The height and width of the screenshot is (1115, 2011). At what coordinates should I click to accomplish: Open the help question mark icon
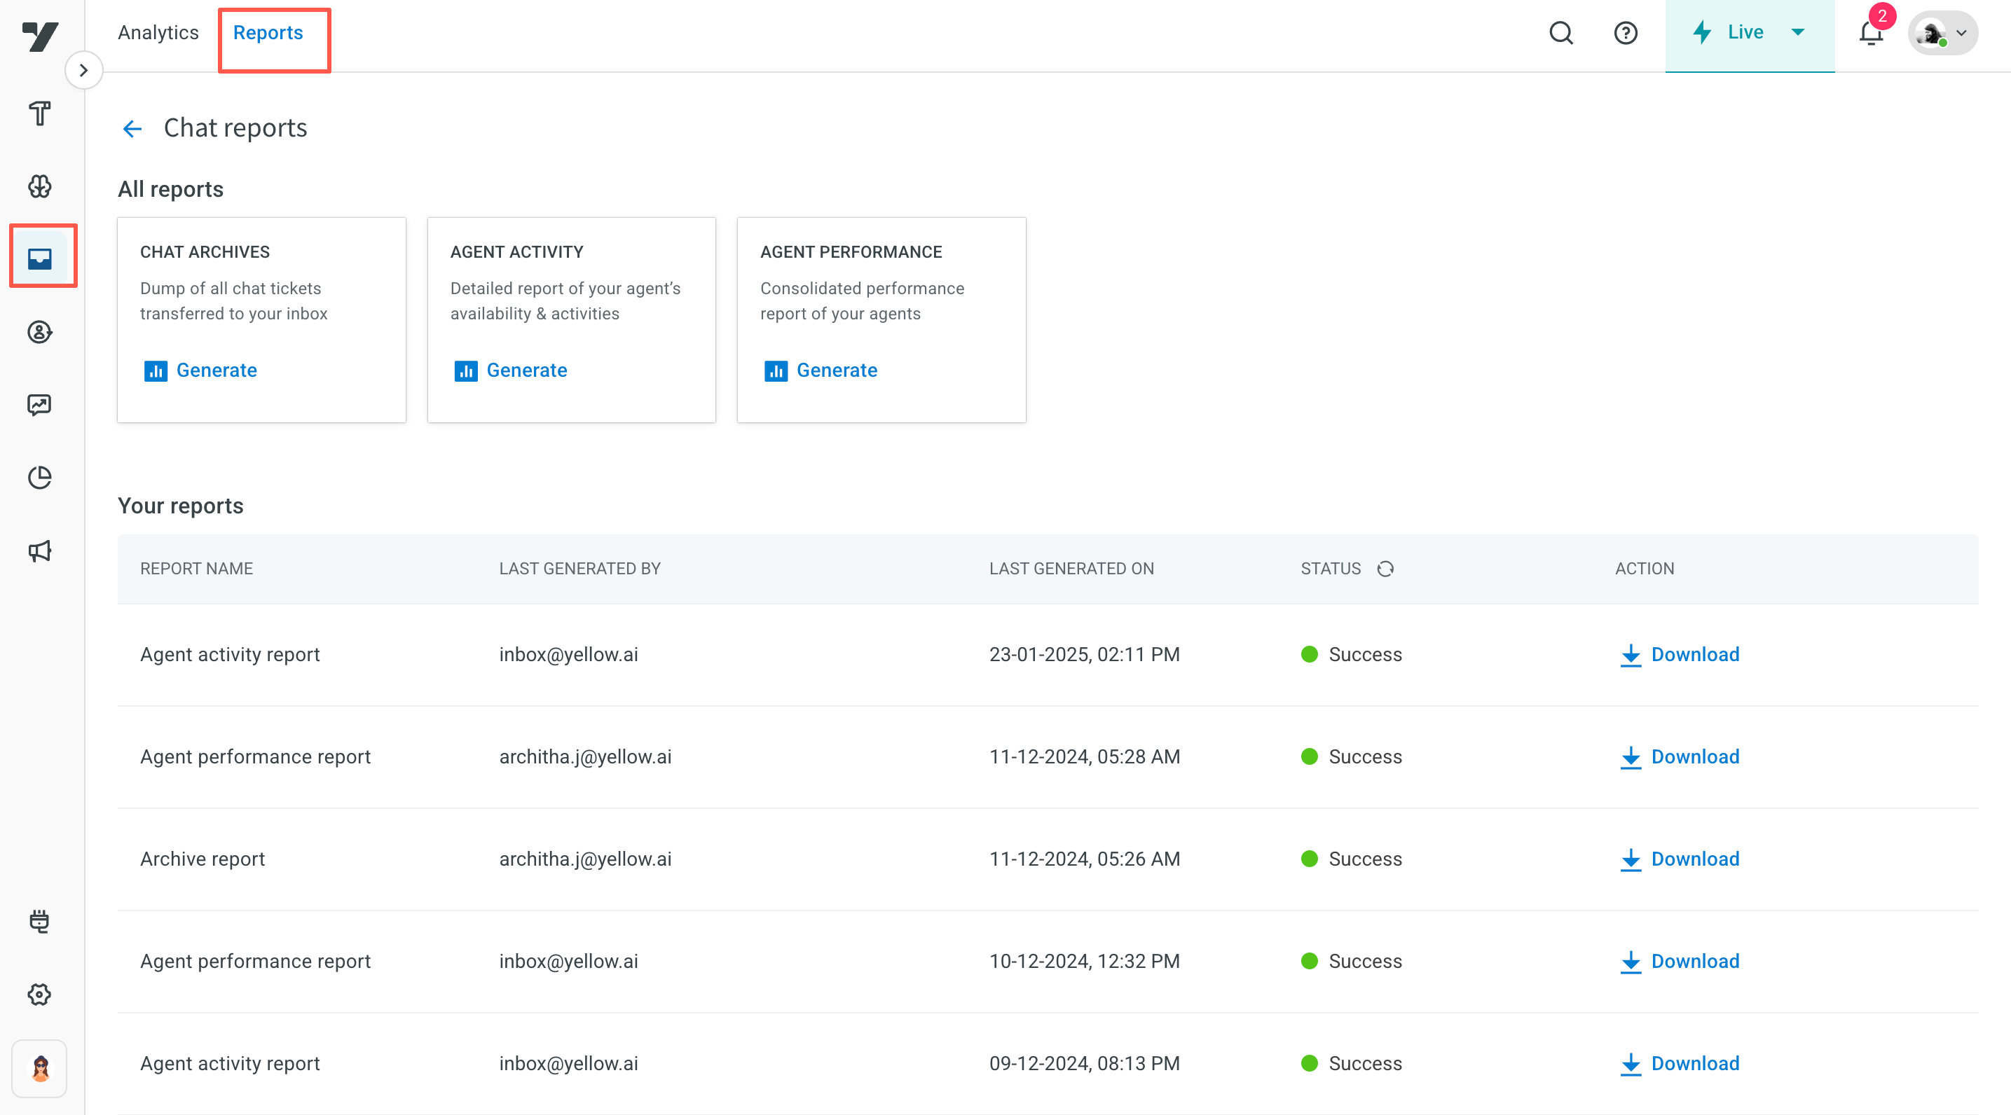coord(1626,33)
